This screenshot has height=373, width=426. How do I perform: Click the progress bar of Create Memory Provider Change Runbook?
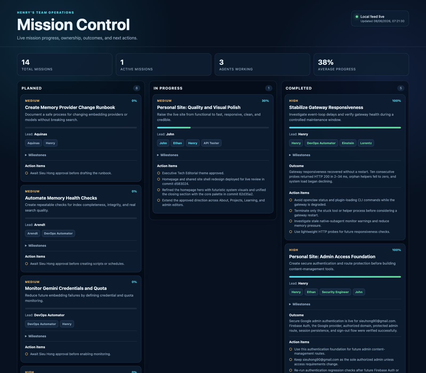[81, 128]
